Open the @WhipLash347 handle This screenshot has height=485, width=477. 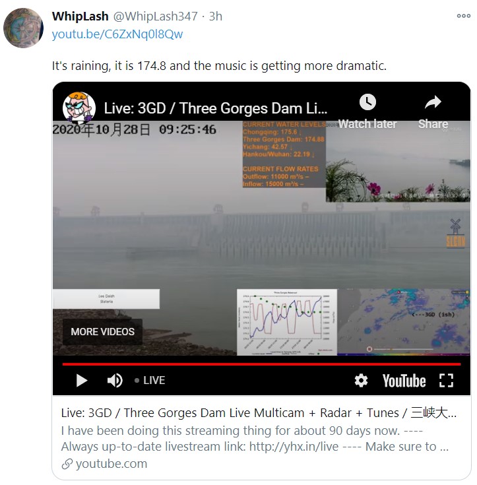click(155, 16)
